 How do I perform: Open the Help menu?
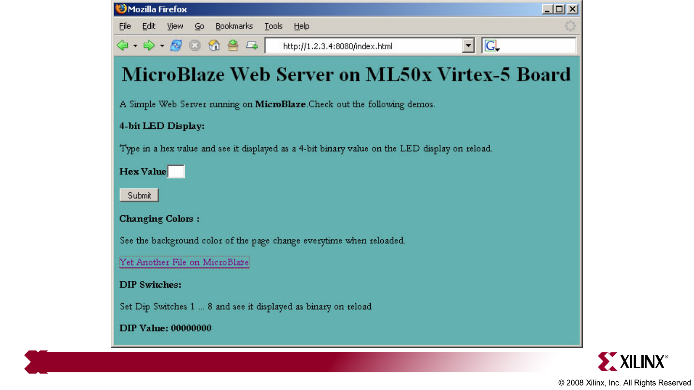(302, 26)
